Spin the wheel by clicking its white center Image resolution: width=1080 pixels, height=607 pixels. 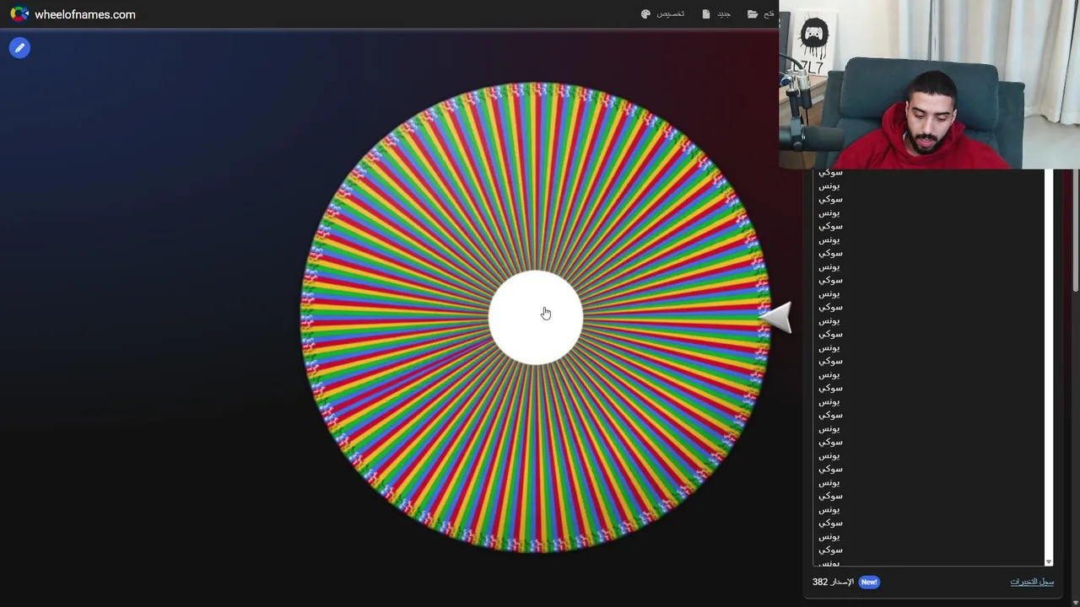click(x=536, y=318)
